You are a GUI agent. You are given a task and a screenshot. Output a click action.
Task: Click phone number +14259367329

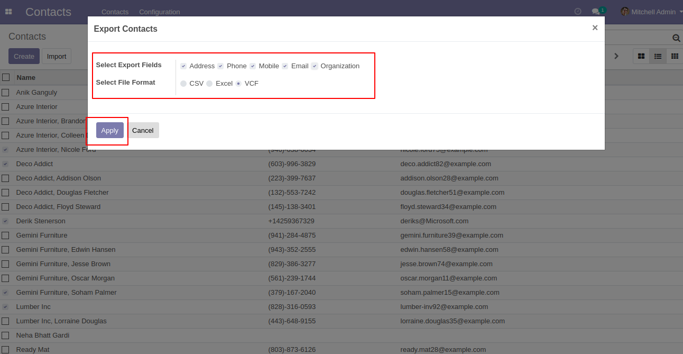(x=291, y=221)
